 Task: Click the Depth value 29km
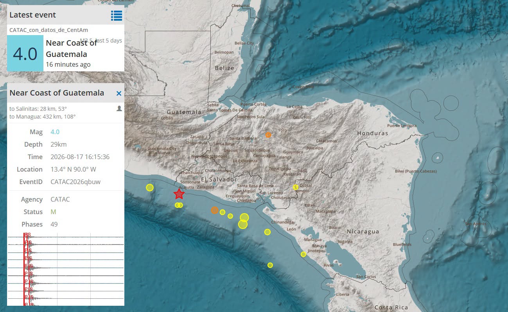click(x=59, y=144)
